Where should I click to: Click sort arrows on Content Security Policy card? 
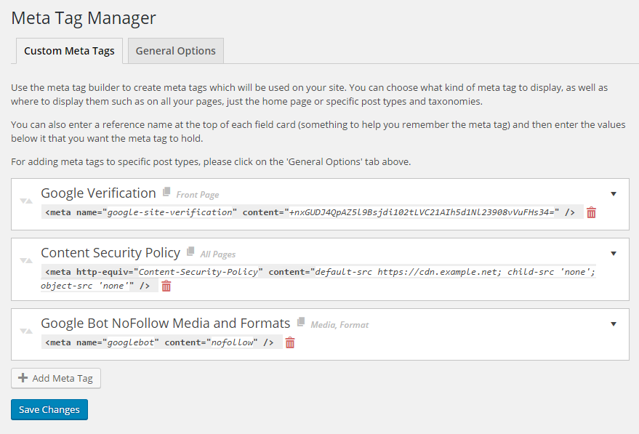(26, 261)
